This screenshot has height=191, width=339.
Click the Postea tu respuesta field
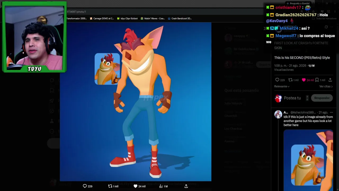click(x=292, y=98)
